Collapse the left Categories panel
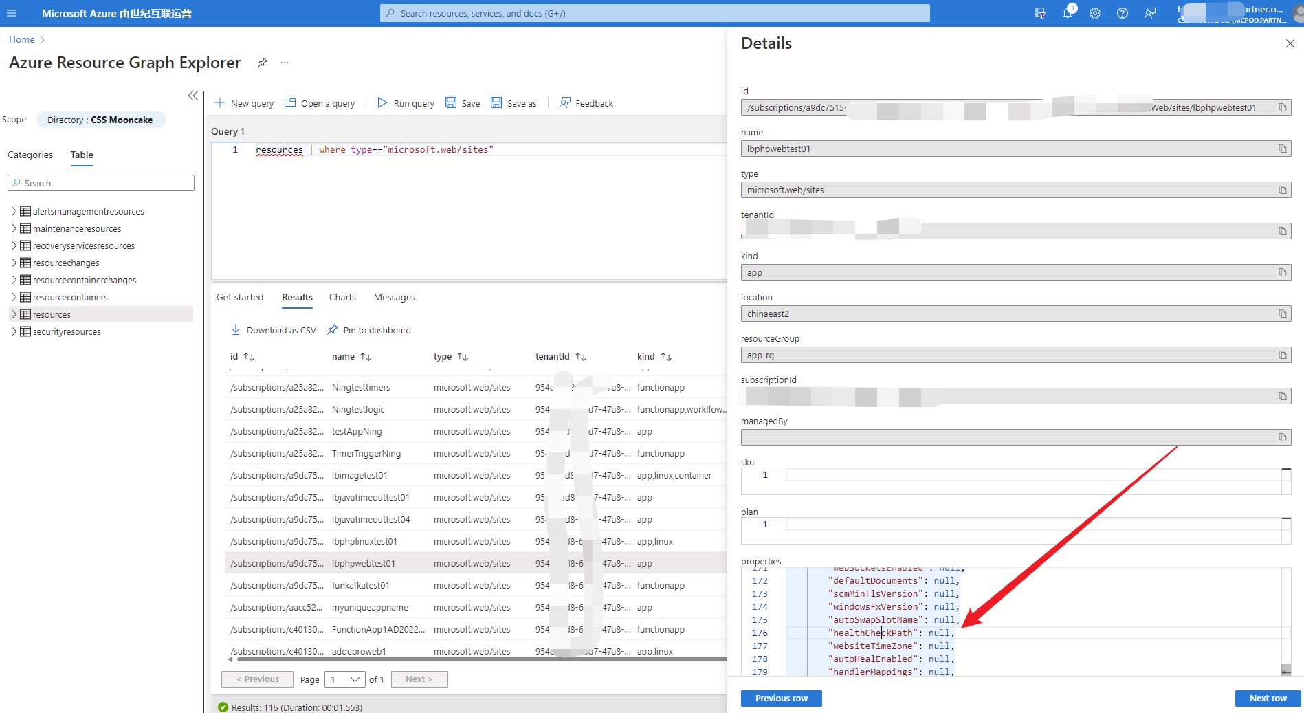Image resolution: width=1304 pixels, height=713 pixels. 193,96
